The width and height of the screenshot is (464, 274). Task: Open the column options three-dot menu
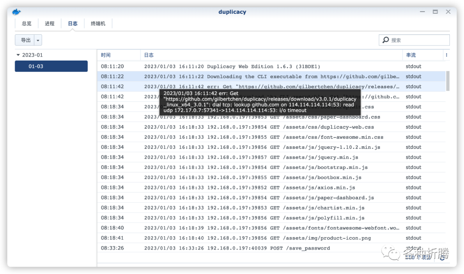[446, 55]
